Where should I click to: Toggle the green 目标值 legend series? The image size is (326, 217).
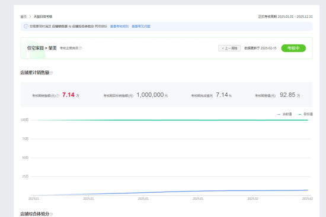(x=305, y=114)
